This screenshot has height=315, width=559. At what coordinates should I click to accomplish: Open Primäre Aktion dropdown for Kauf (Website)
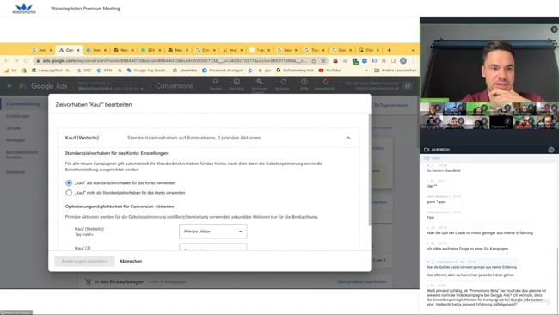pos(212,232)
